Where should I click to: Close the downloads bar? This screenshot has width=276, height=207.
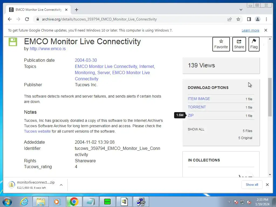[x=267, y=185]
